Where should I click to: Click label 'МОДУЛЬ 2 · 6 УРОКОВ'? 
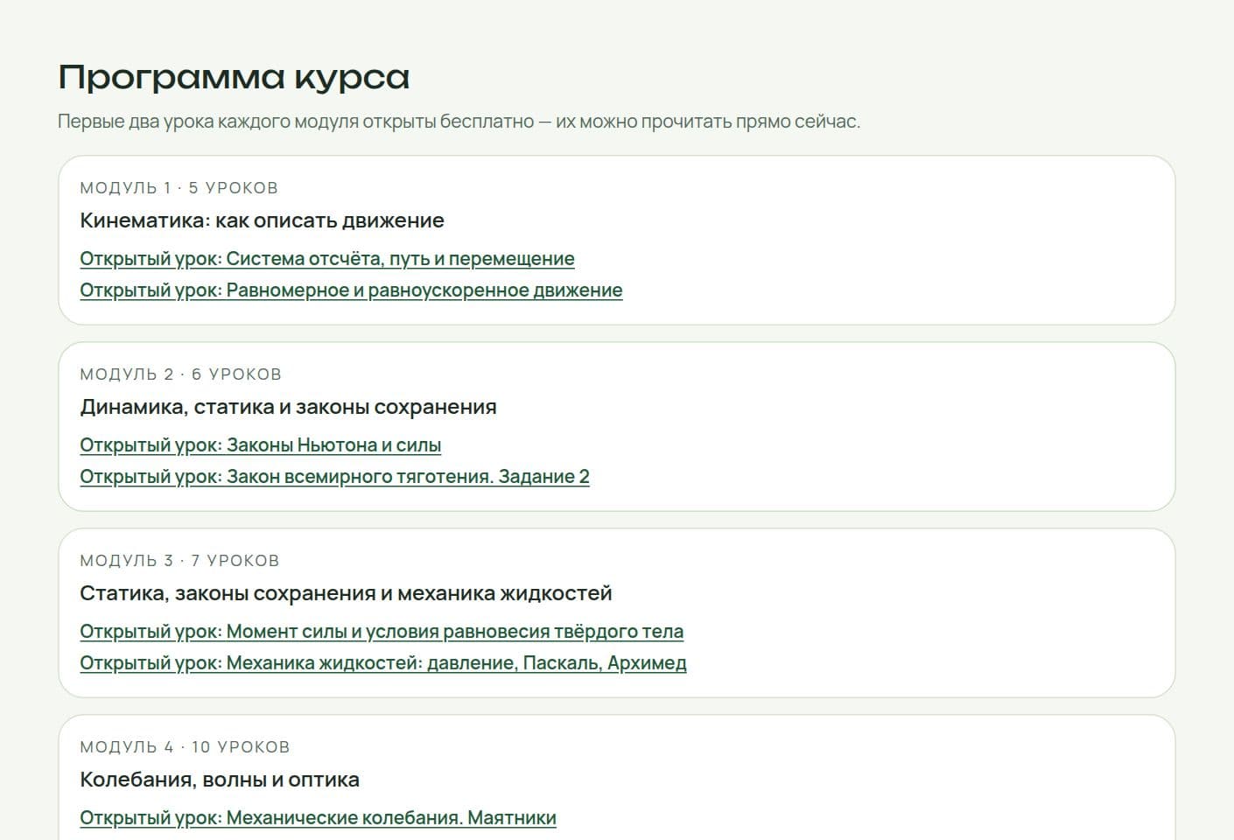pos(180,374)
